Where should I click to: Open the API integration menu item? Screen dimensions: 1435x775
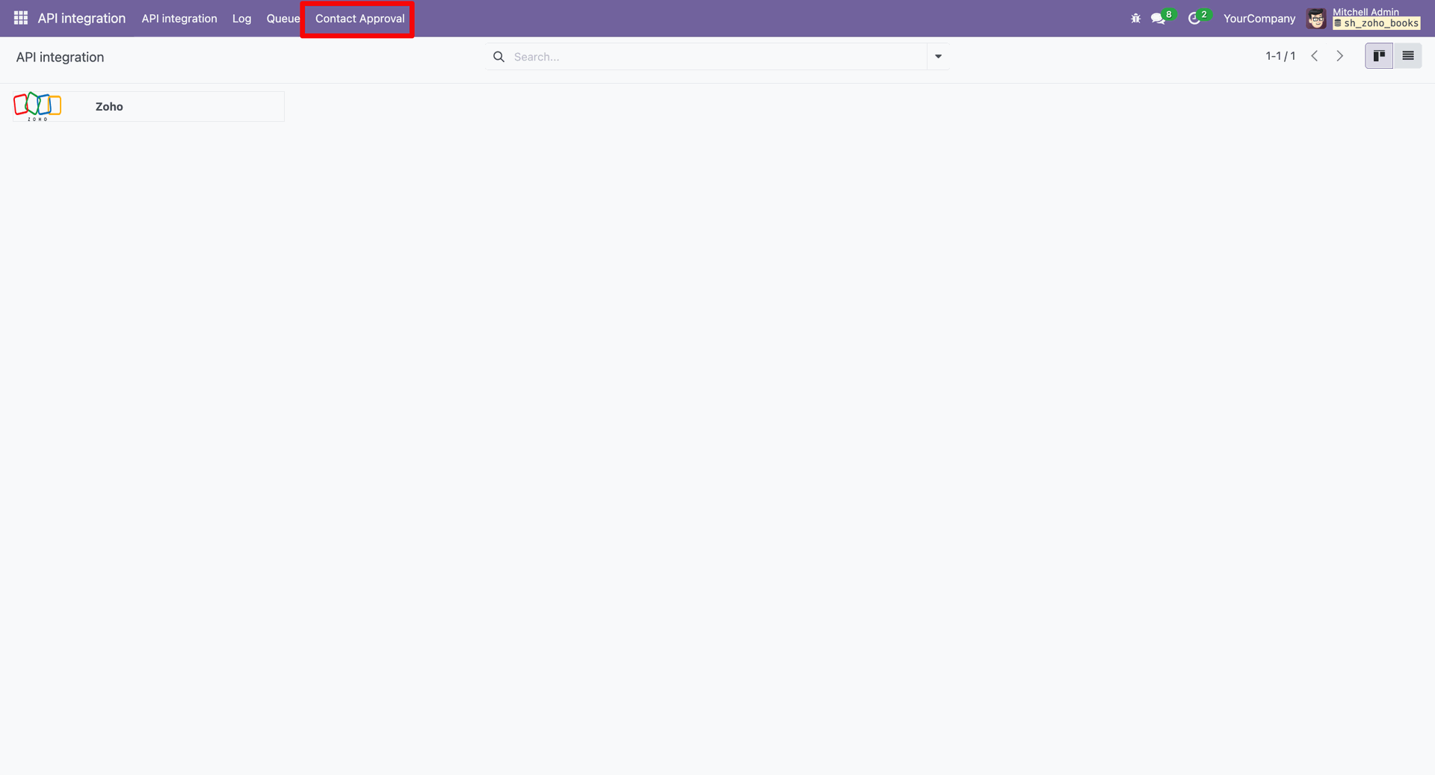[179, 19]
